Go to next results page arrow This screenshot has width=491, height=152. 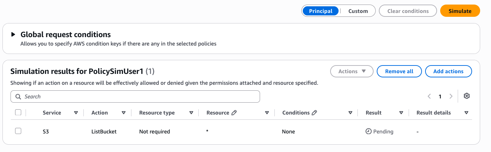(x=451, y=96)
